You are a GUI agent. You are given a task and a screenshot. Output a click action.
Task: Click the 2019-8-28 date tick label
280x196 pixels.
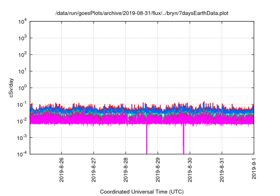click(x=126, y=170)
